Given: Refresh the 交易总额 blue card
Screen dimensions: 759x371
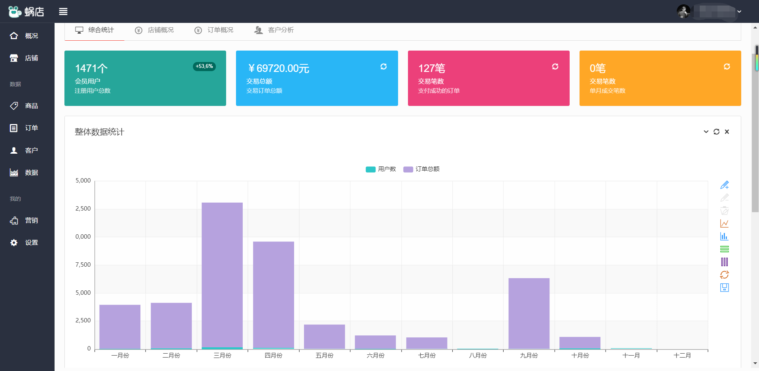Looking at the screenshot, I should point(383,66).
